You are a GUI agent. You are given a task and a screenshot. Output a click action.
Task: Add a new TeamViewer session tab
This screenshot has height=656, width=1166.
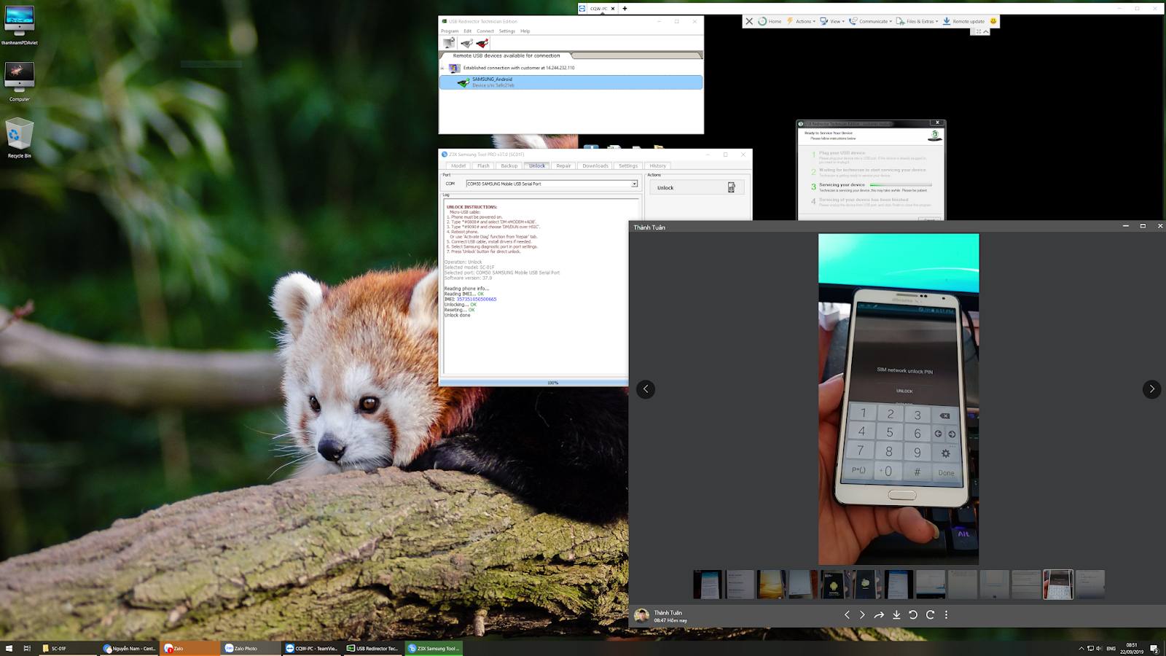coord(625,9)
